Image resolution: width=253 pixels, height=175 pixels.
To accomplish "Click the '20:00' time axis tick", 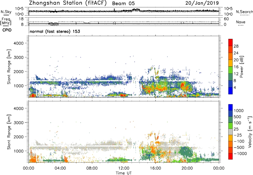I will click(x=187, y=168).
